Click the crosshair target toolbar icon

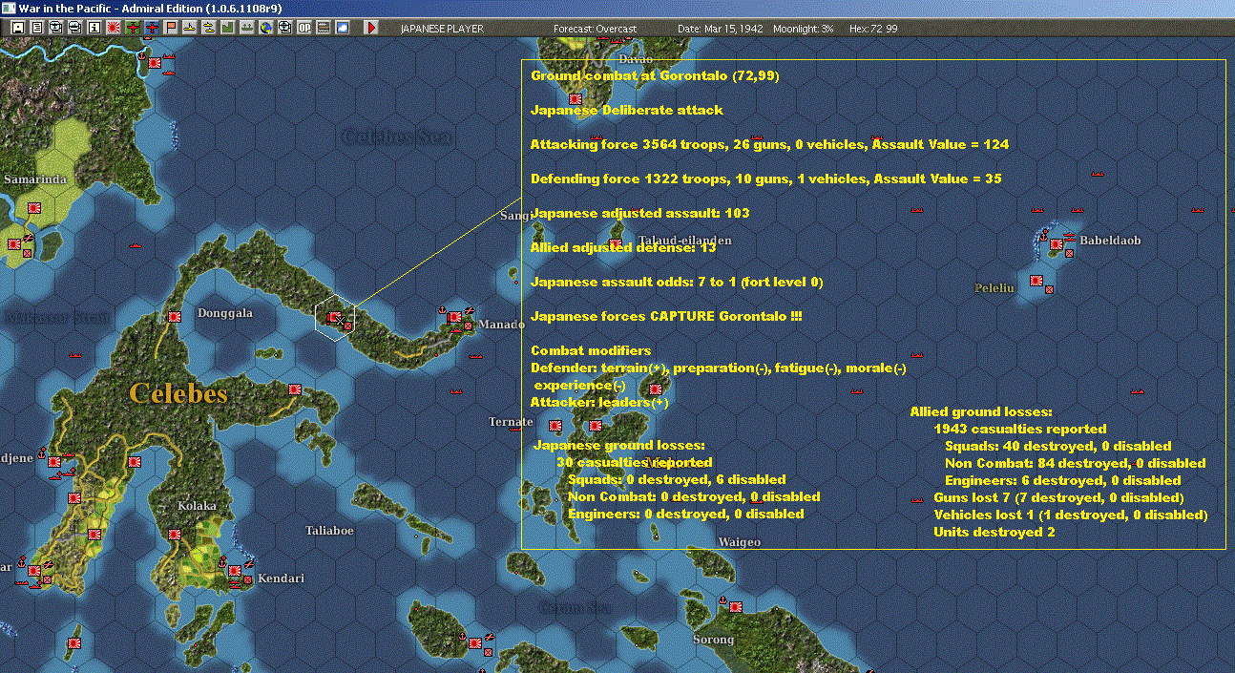(x=284, y=28)
